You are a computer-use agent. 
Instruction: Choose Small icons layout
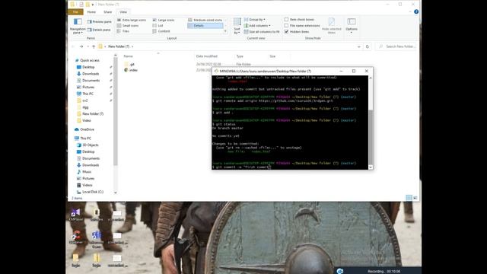pyautogui.click(x=128, y=25)
